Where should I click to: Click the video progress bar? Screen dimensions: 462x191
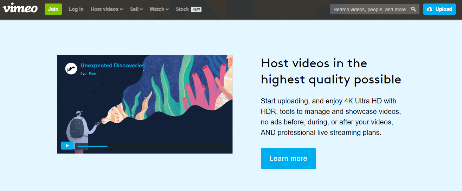(x=151, y=146)
